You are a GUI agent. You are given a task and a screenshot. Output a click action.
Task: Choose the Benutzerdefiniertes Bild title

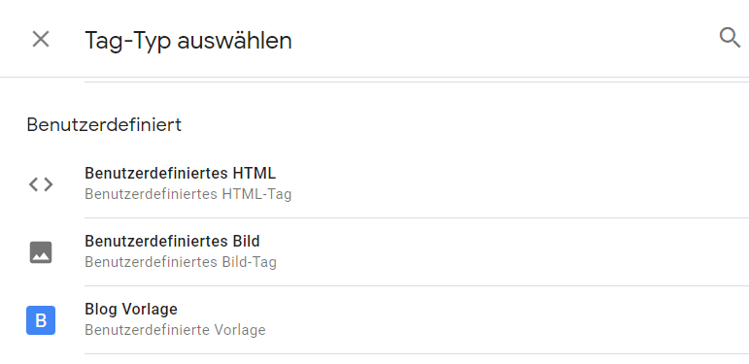pos(172,241)
